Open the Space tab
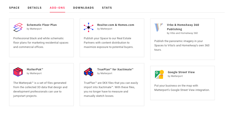This screenshot has width=235, height=124. (14, 8)
